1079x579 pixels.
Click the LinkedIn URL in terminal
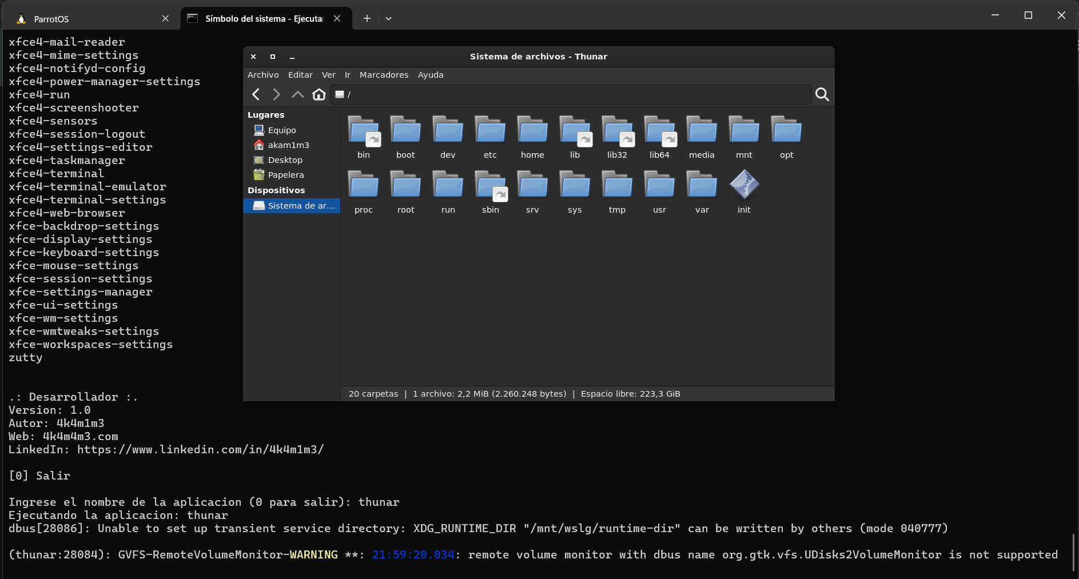point(201,450)
